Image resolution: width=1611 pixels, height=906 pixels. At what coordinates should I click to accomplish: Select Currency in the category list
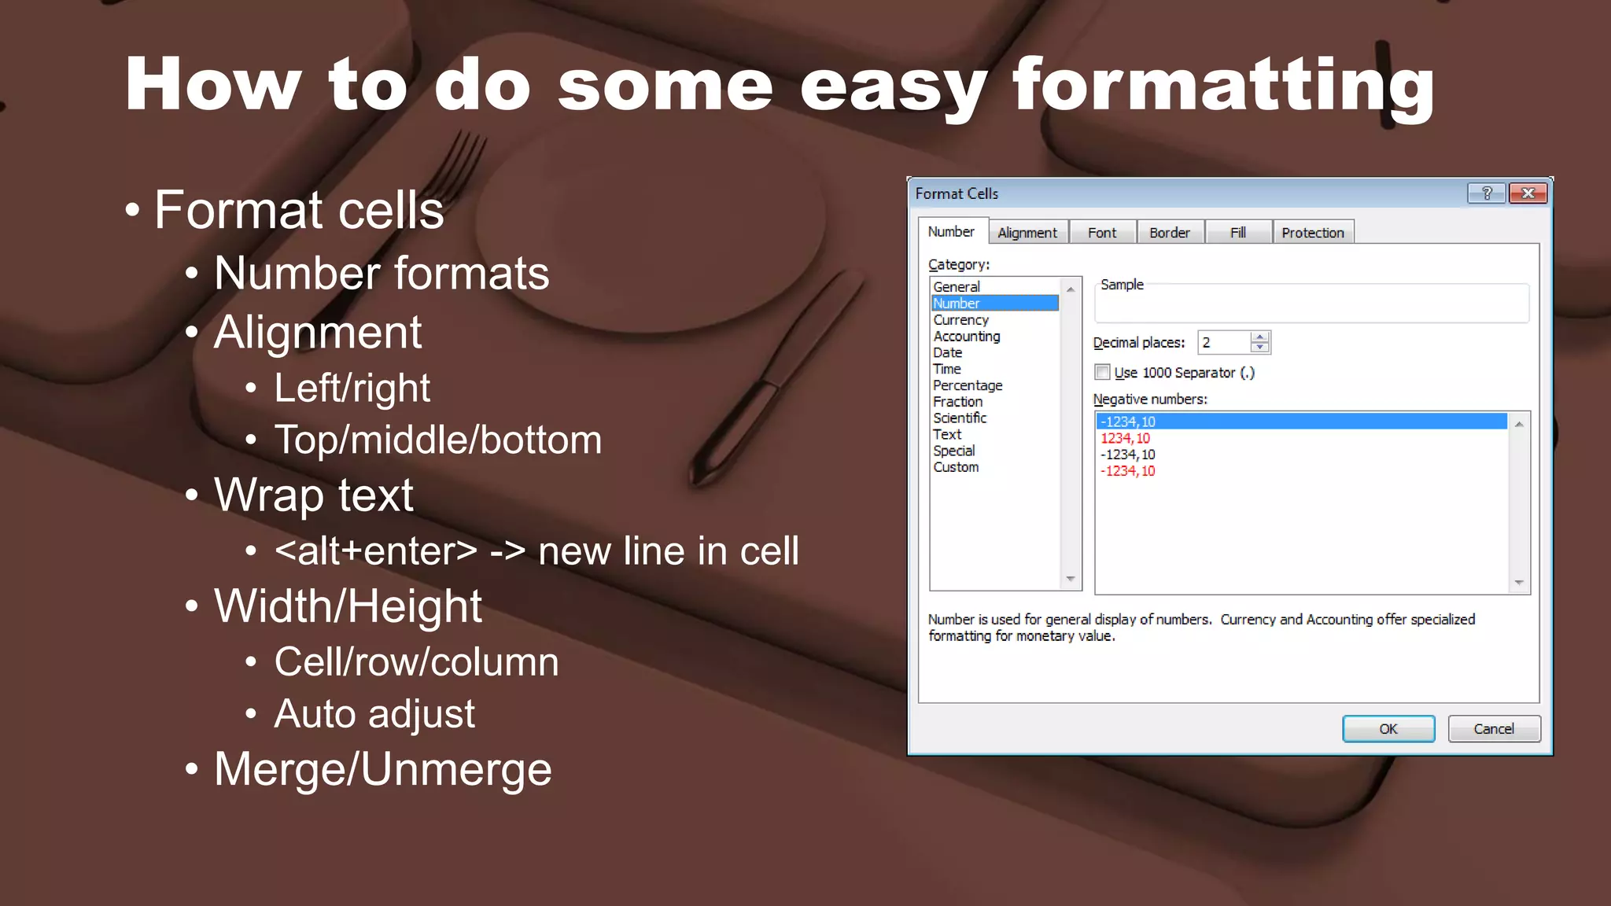coord(960,320)
